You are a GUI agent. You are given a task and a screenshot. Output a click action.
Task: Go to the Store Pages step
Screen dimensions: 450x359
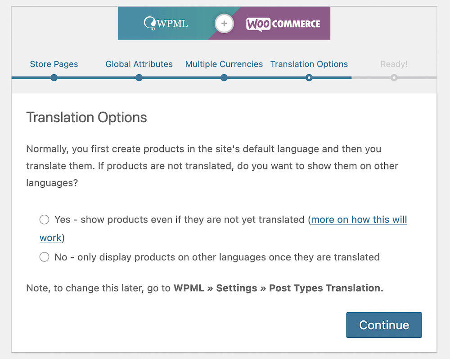click(x=54, y=64)
